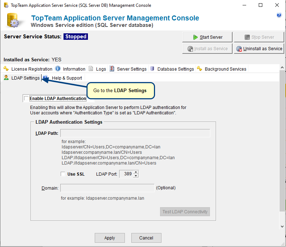Click the Uninstall as Service button
This screenshot has height=247, width=286.
(259, 49)
